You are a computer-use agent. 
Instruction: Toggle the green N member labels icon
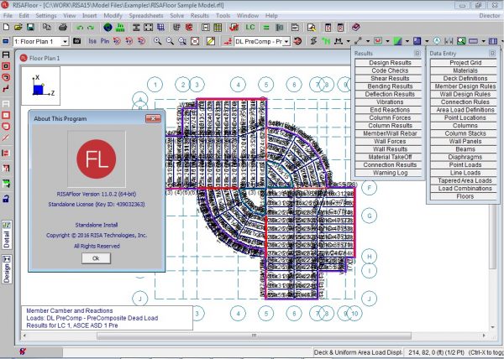[x=327, y=40]
